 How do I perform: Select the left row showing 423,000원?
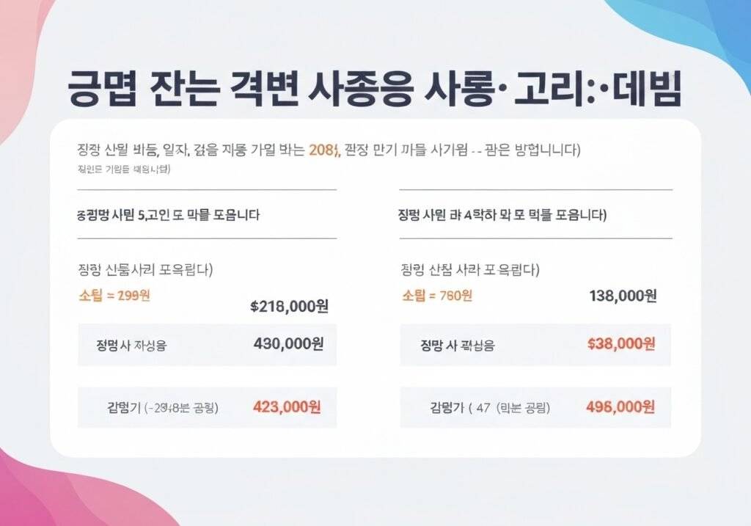tap(207, 407)
